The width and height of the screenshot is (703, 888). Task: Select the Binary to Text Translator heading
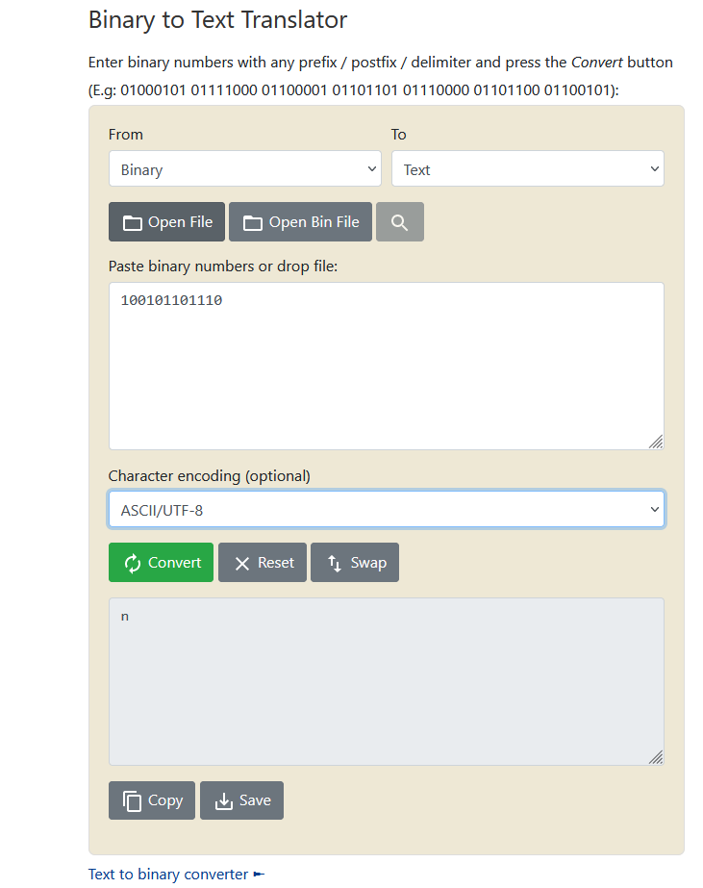217,19
